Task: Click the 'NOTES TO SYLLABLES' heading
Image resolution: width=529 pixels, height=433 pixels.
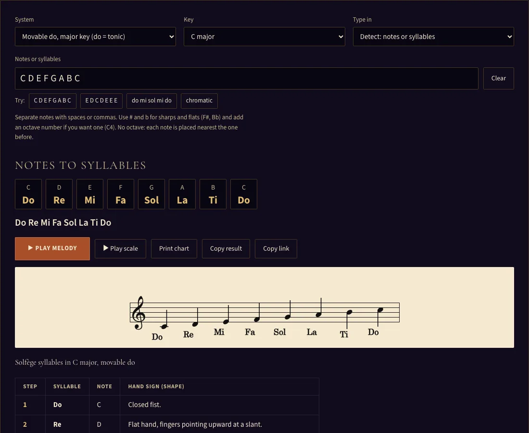Action: [81, 166]
